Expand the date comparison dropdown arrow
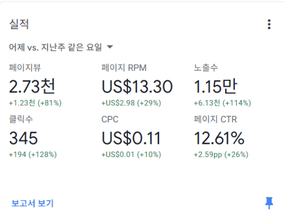Image resolution: width=284 pixels, height=217 pixels. (110, 47)
